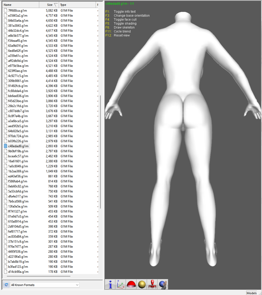Select file ed43ef36.g1m
Viewport: 262px width, 295px height.
(18, 176)
